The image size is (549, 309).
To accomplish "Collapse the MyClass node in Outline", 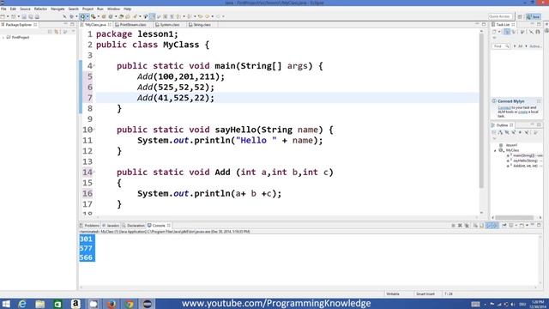I will coord(495,150).
